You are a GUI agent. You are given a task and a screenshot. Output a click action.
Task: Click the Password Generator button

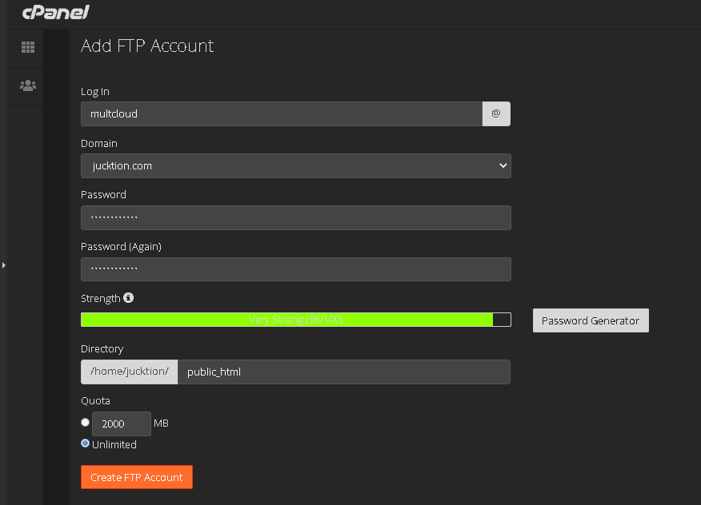tap(591, 320)
